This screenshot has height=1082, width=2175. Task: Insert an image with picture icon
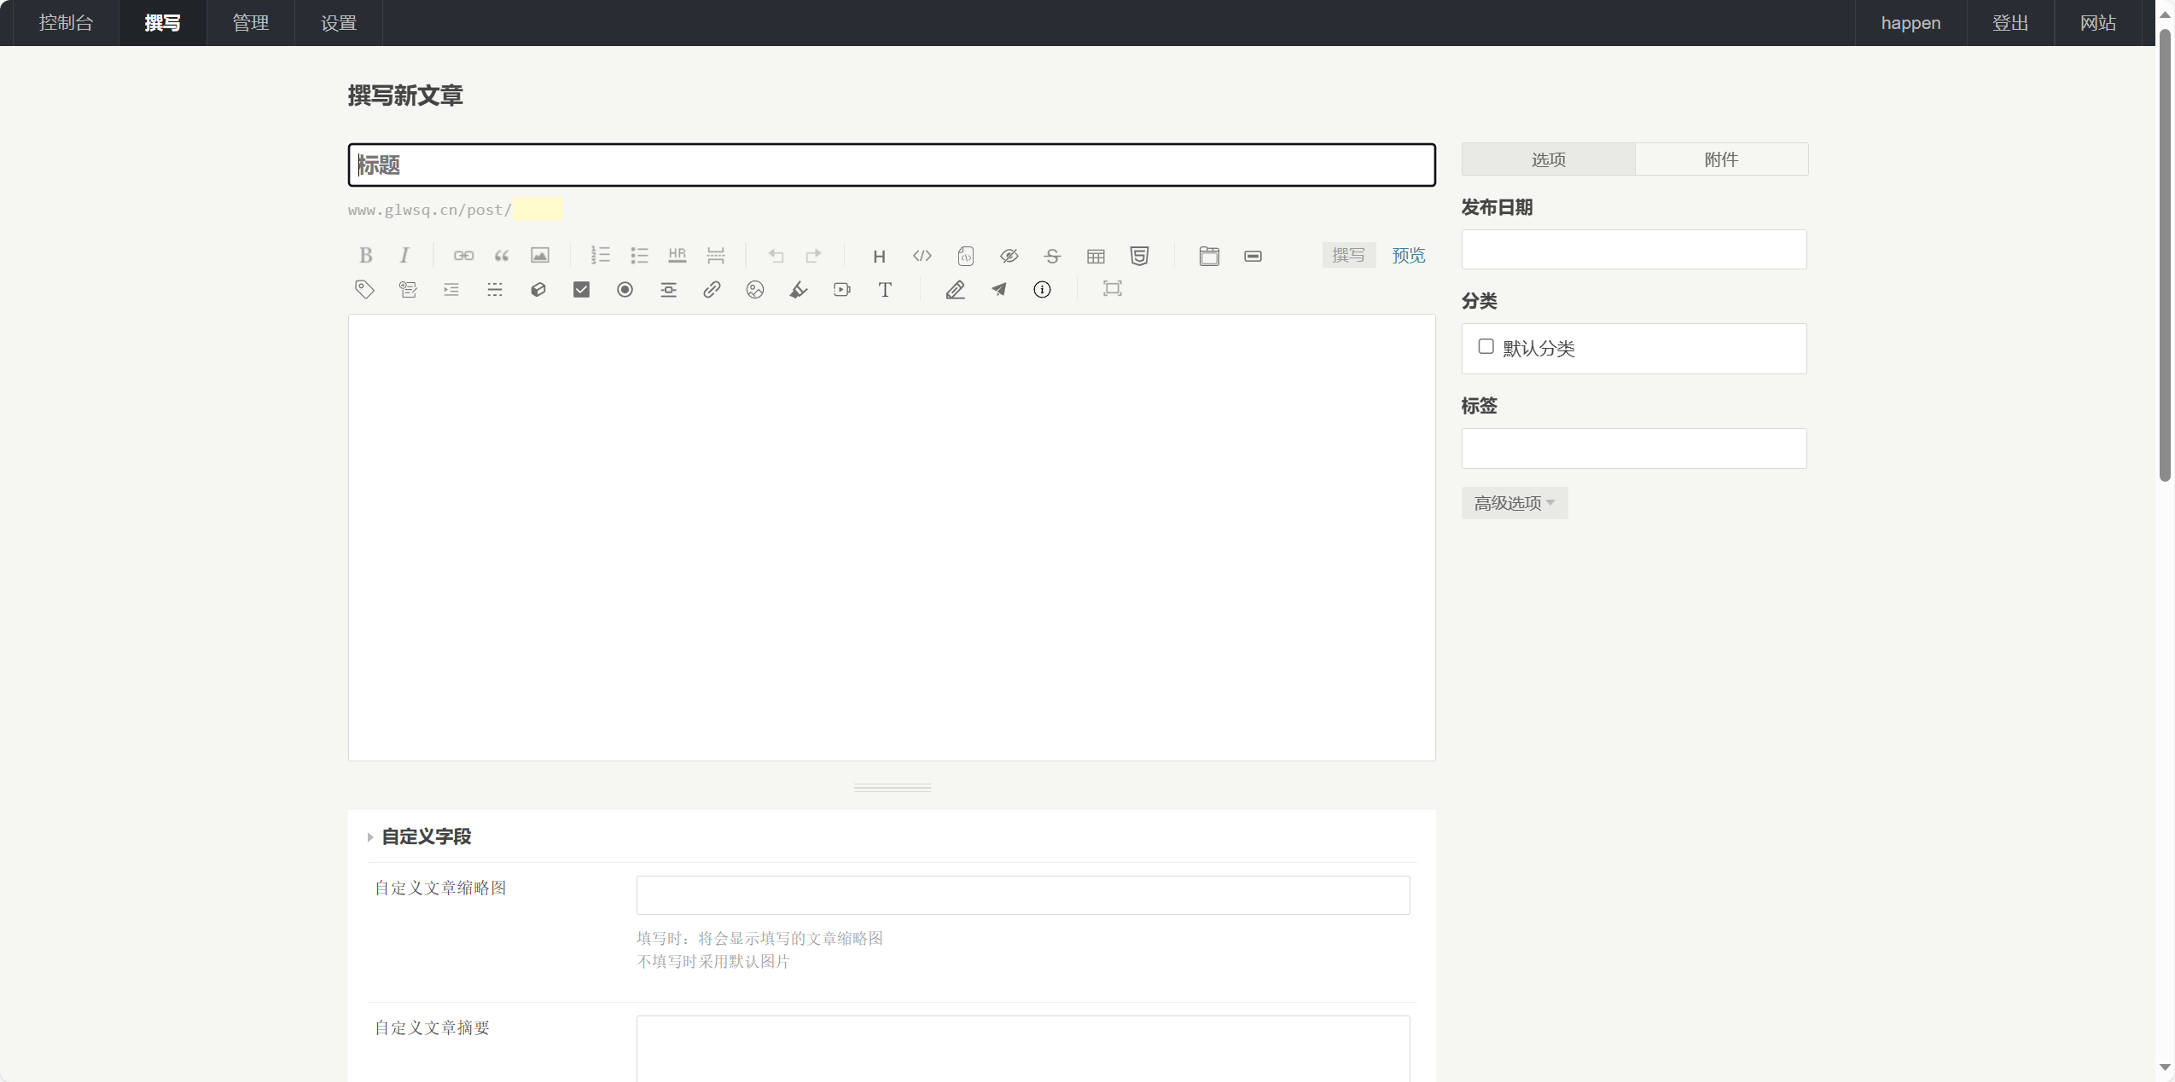coord(539,255)
